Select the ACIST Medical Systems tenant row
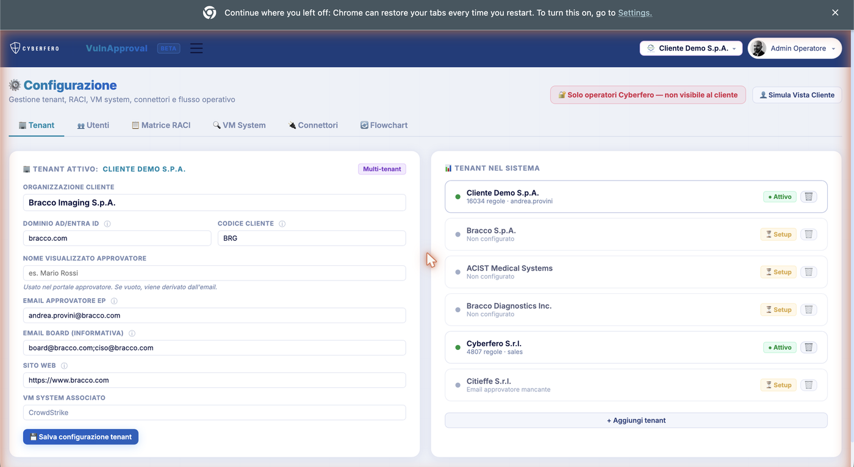This screenshot has width=854, height=467. tap(636, 272)
